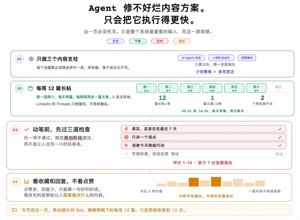Viewport: 300px width, 220px height.
Task: Click the flag icon in the bottom banner
Action: tap(14, 210)
